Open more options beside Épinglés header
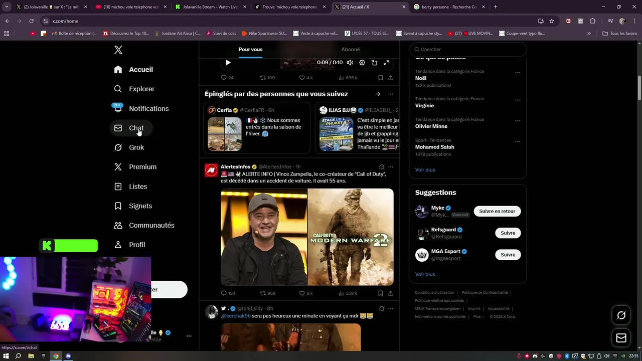This screenshot has width=642, height=361. coord(390,94)
